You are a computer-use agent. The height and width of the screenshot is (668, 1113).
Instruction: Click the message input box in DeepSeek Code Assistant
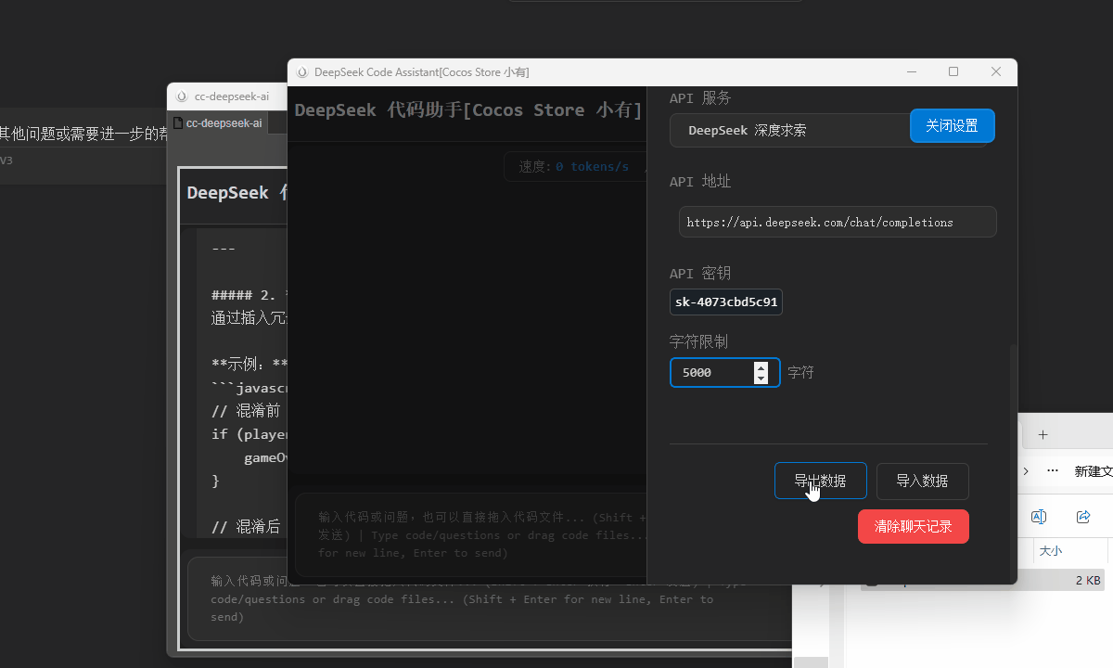click(x=470, y=535)
